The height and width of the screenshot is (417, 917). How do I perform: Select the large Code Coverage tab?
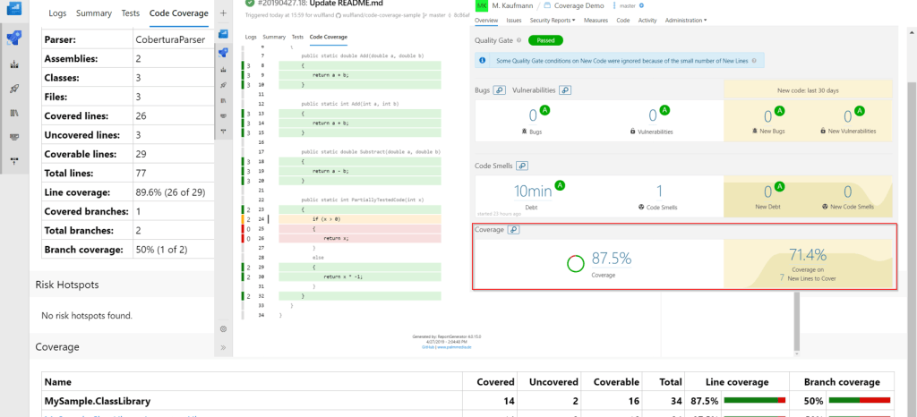pos(178,13)
